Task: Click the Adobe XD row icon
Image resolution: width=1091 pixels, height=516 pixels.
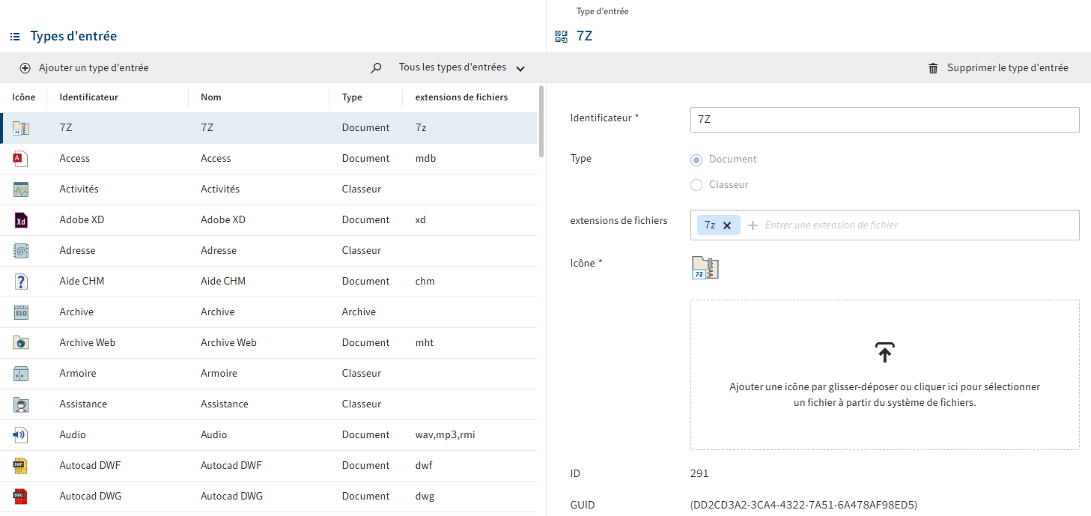Action: coord(21,220)
